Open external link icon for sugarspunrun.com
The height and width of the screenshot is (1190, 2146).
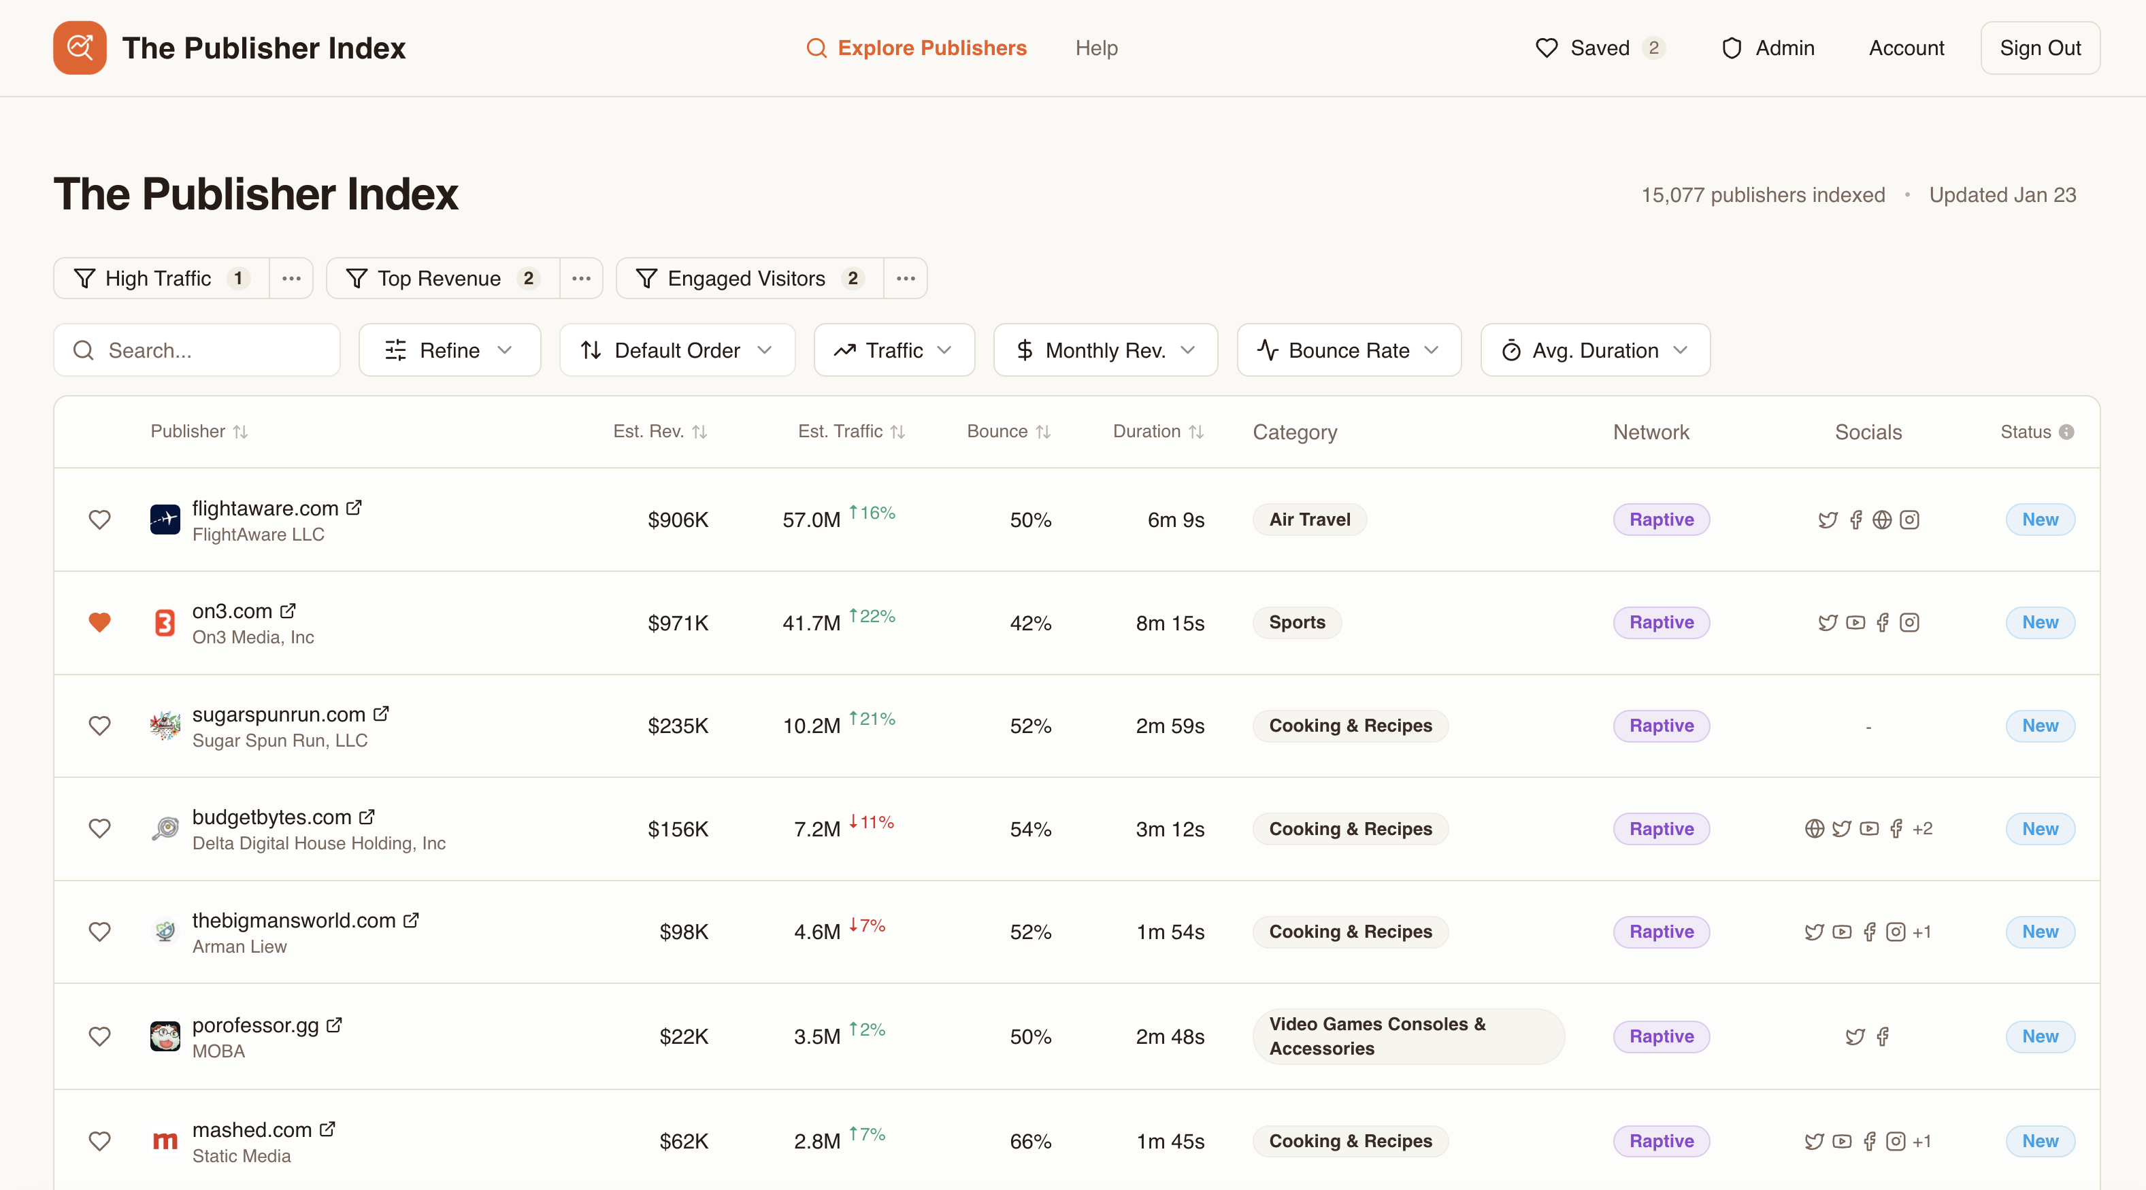click(382, 714)
